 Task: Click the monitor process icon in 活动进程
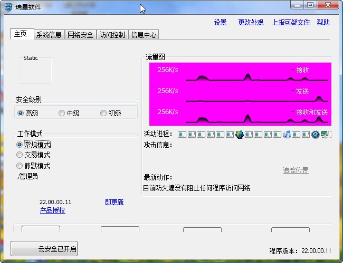[325, 135]
